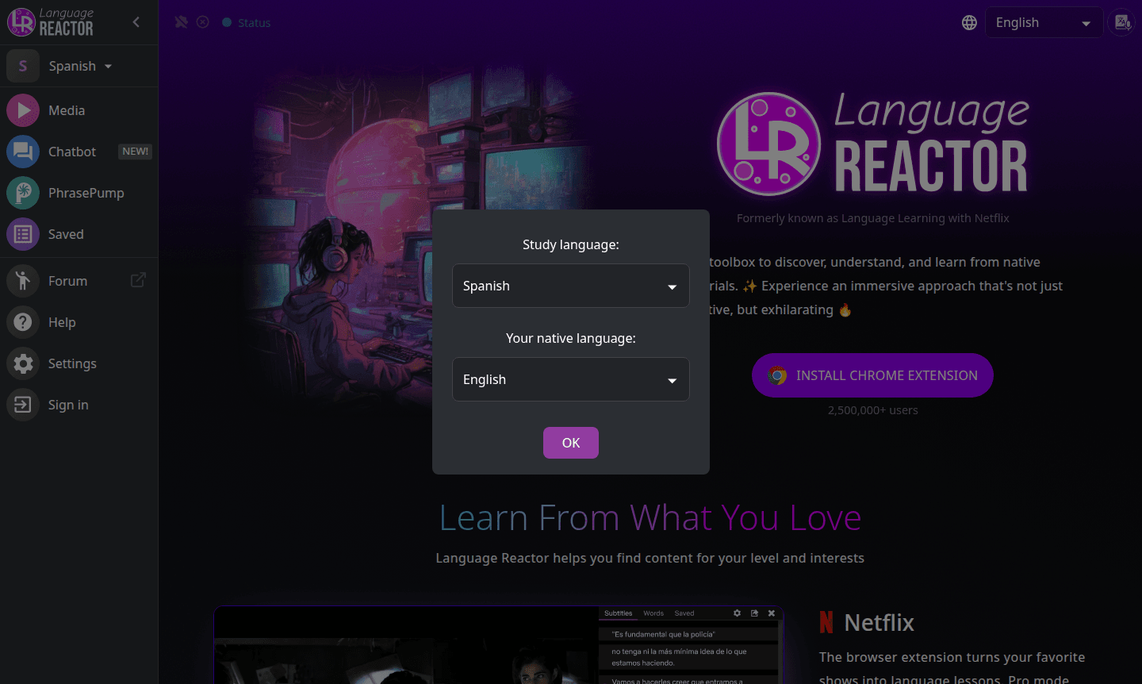Click the muted notifications bell icon
This screenshot has height=684, width=1142.
(x=181, y=22)
